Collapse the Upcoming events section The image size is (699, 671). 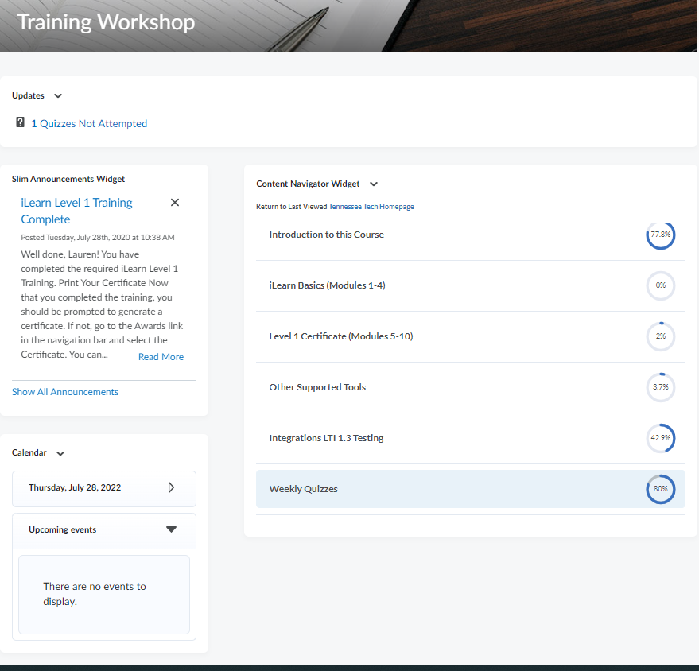click(x=171, y=529)
